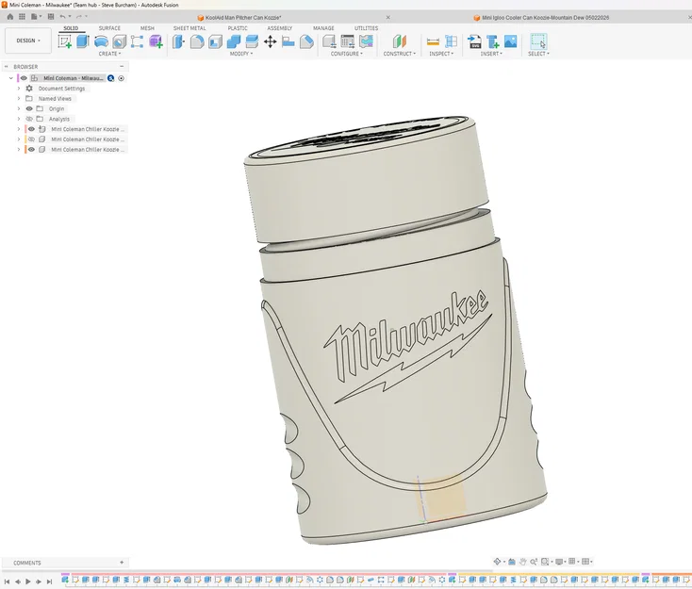Select the Measure tool

(x=433, y=41)
